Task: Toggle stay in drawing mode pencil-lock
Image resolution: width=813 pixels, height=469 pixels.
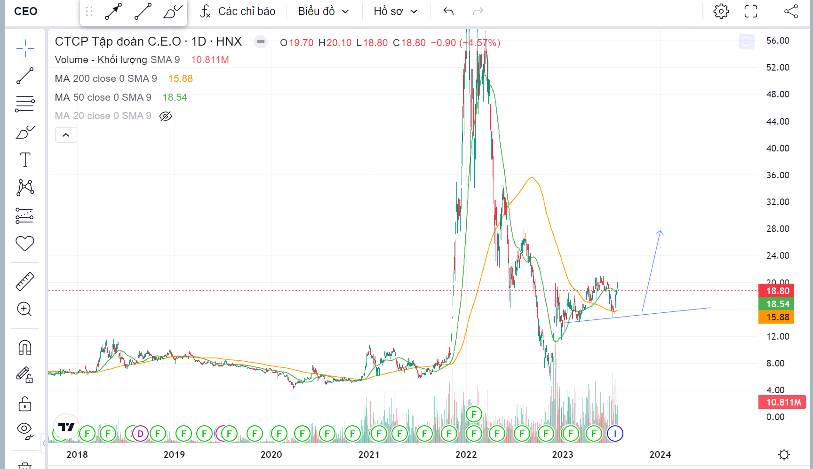Action: coord(25,375)
